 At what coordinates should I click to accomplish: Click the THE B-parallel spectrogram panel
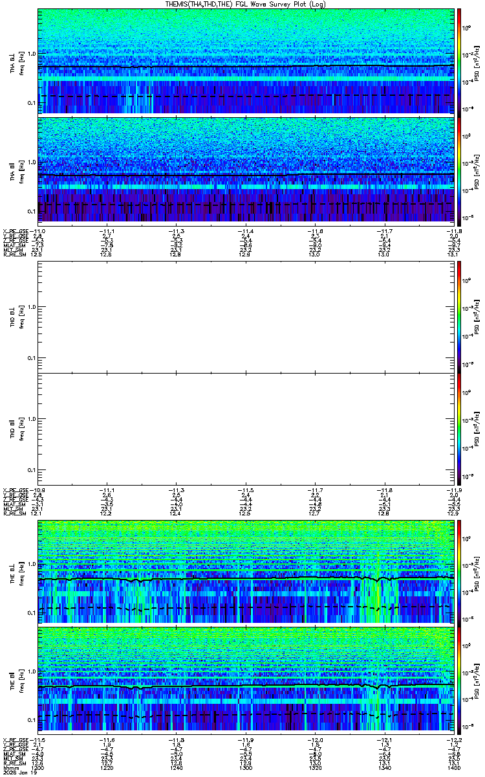[246, 679]
